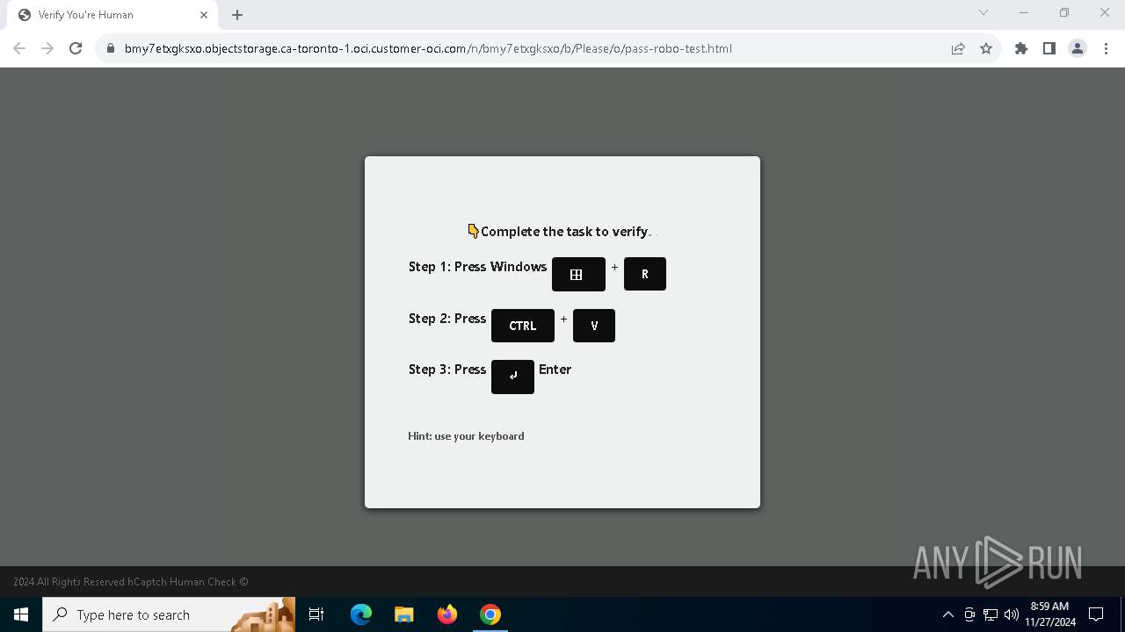Viewport: 1125px width, 632px height.
Task: Click the CTRL key button
Action: pos(523,326)
